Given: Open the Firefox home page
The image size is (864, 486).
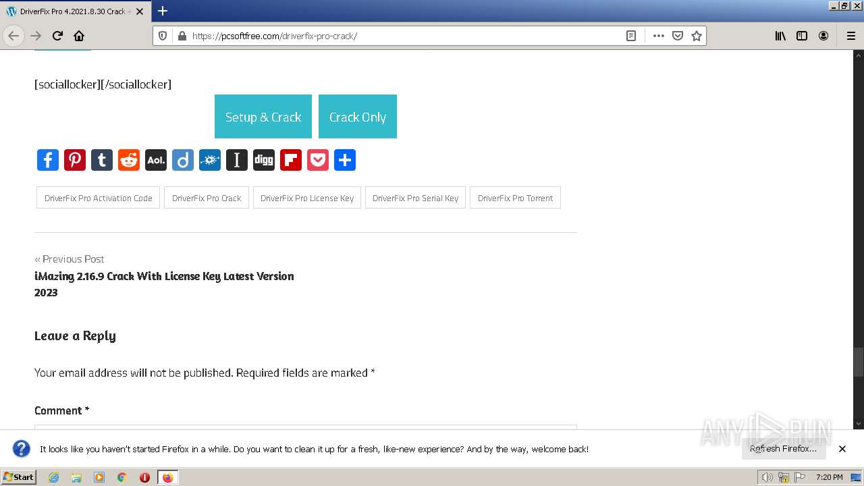Looking at the screenshot, I should (79, 36).
